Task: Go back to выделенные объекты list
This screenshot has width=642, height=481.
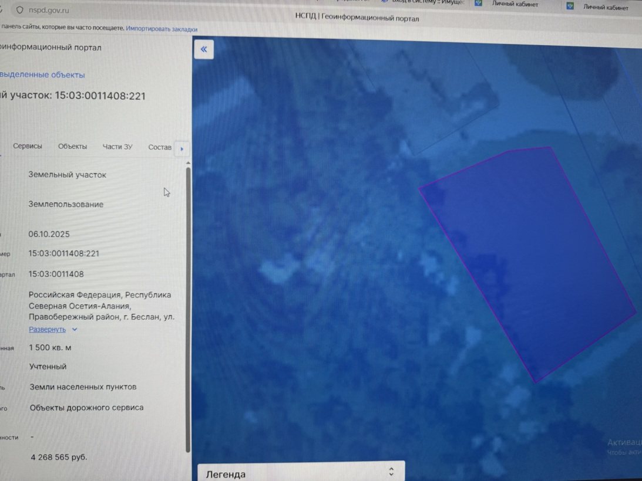Action: (x=42, y=75)
